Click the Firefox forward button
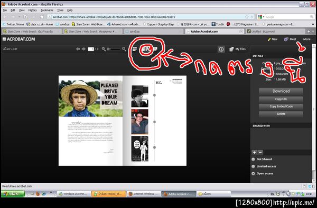Screen dimensions: 317x208 point(13,17)
